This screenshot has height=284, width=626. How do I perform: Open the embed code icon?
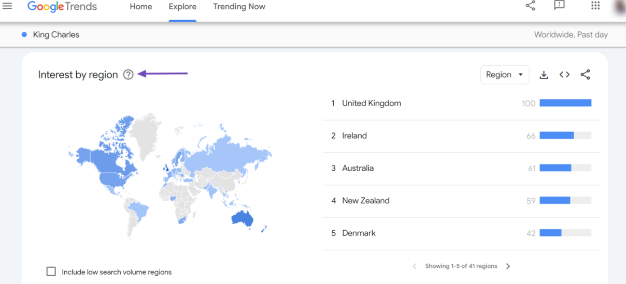pos(564,74)
